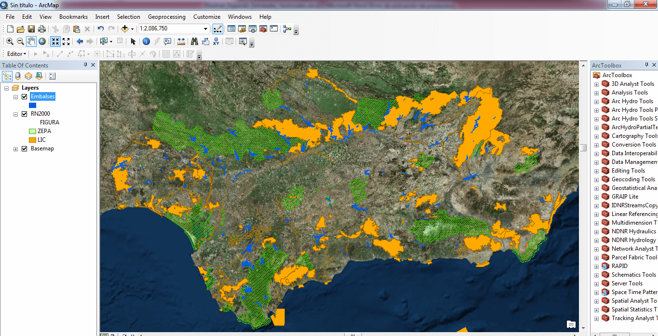The image size is (658, 336).
Task: Open the Measure ruler tool
Action: pyautogui.click(x=181, y=41)
